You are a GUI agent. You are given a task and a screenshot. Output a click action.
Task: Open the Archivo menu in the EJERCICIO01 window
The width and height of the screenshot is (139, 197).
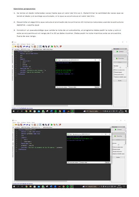pyautogui.click(x=14, y=44)
